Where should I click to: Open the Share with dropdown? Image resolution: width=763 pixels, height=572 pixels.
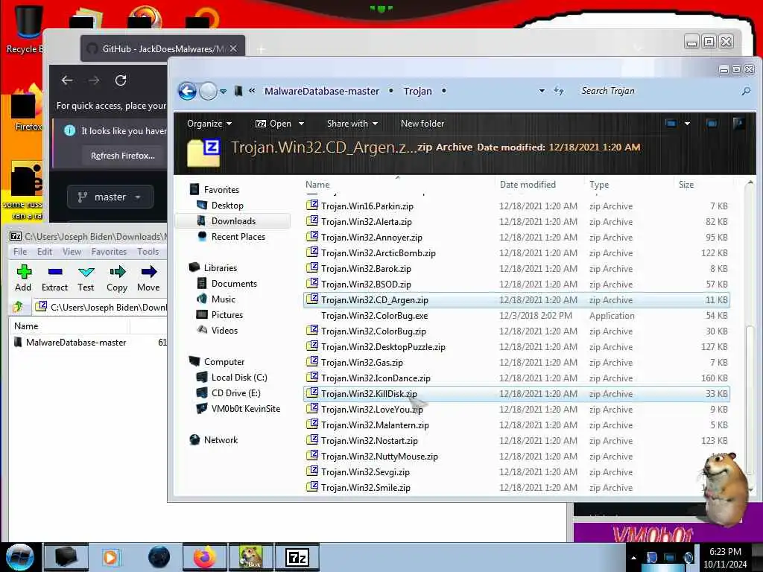tap(352, 124)
